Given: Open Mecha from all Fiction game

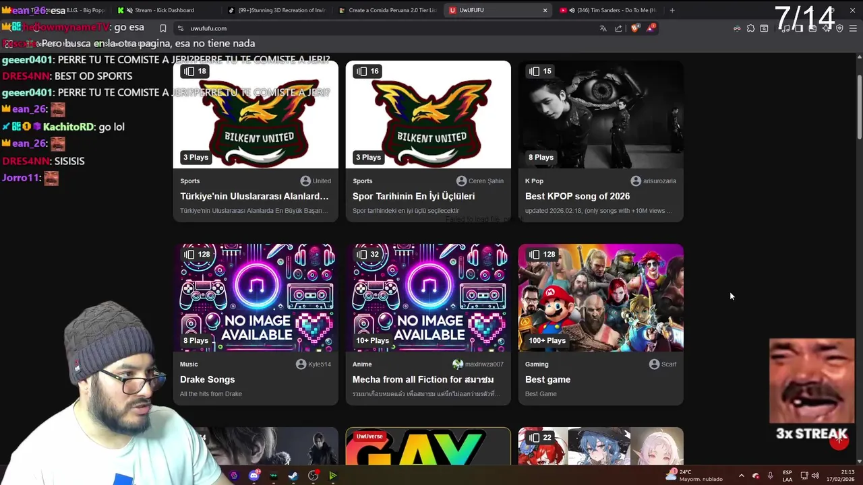Looking at the screenshot, I should coord(423,379).
